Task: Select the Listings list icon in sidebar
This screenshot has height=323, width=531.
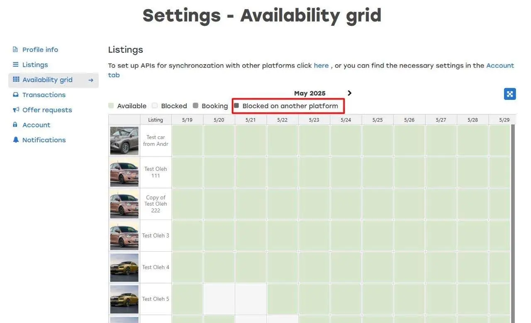Action: (x=15, y=65)
